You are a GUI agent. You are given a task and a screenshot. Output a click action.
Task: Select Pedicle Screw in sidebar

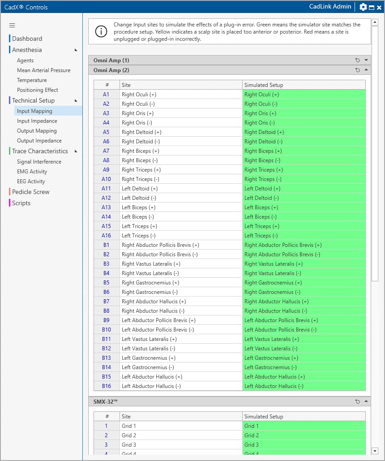30,192
